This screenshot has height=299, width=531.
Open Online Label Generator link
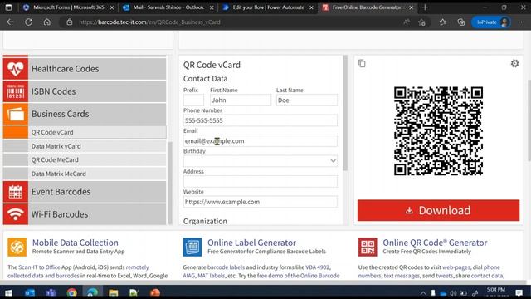click(251, 243)
